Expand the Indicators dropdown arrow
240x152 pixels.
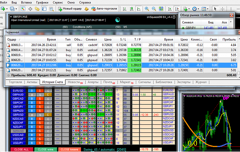pyautogui.click(x=189, y=9)
